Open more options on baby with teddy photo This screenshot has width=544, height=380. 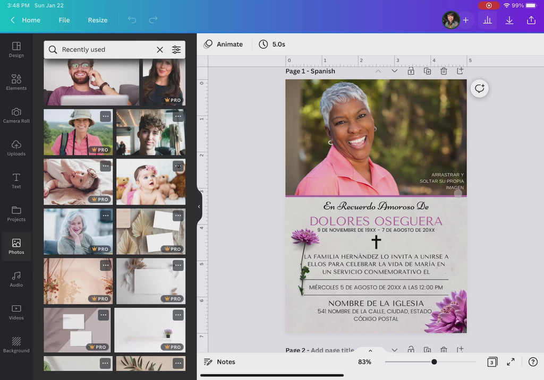[178, 166]
